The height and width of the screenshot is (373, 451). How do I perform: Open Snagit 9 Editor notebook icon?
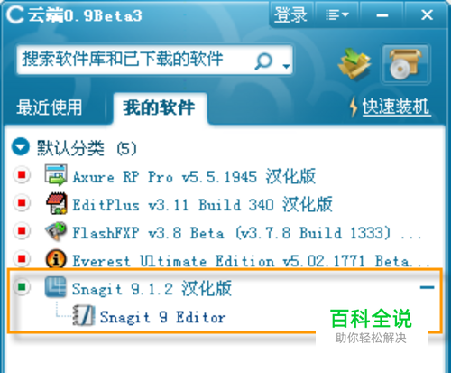(84, 315)
